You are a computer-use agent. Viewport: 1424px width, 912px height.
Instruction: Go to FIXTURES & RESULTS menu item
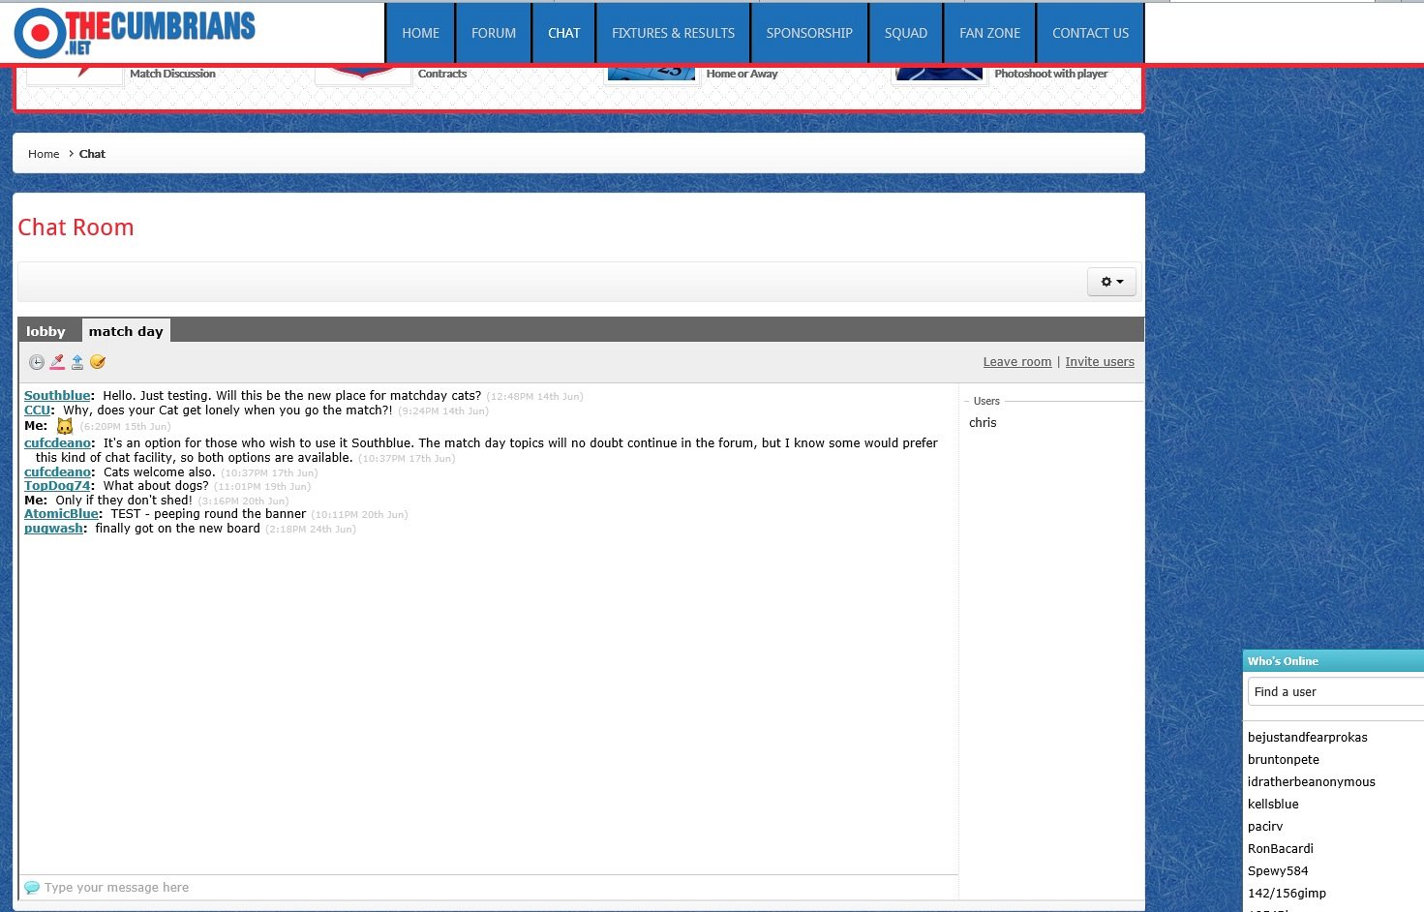coord(673,33)
